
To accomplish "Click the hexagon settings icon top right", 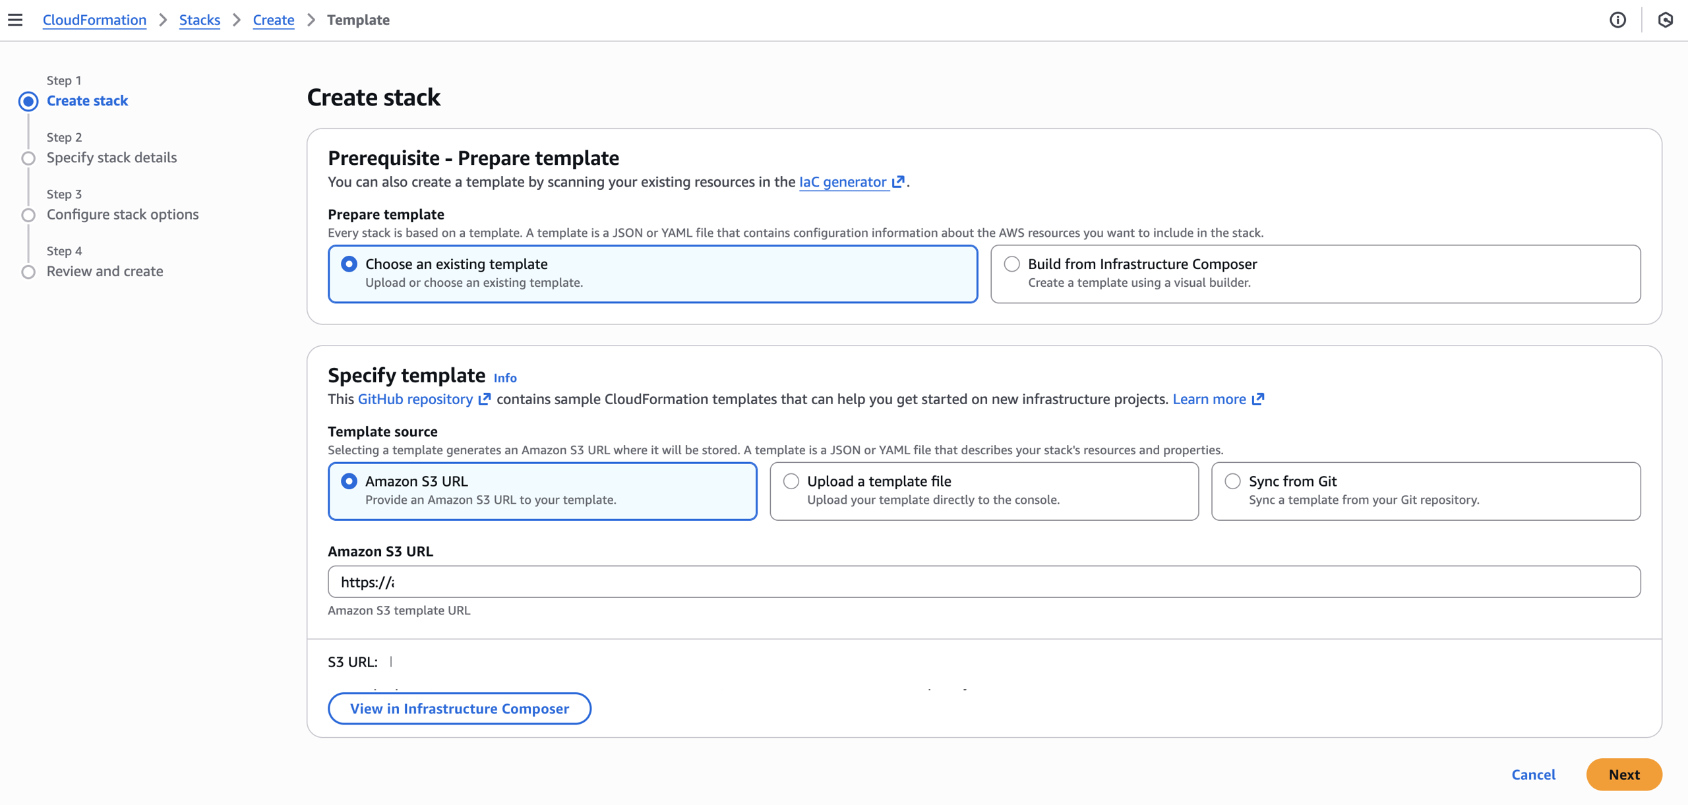I will point(1665,20).
